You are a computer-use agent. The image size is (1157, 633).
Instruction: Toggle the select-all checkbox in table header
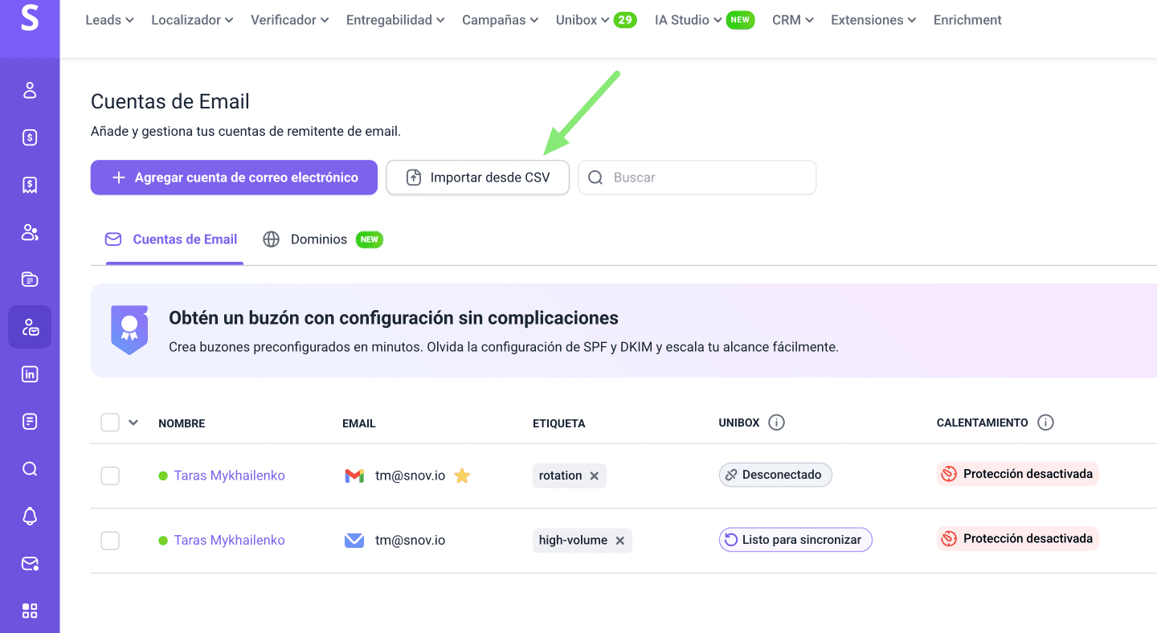point(110,423)
